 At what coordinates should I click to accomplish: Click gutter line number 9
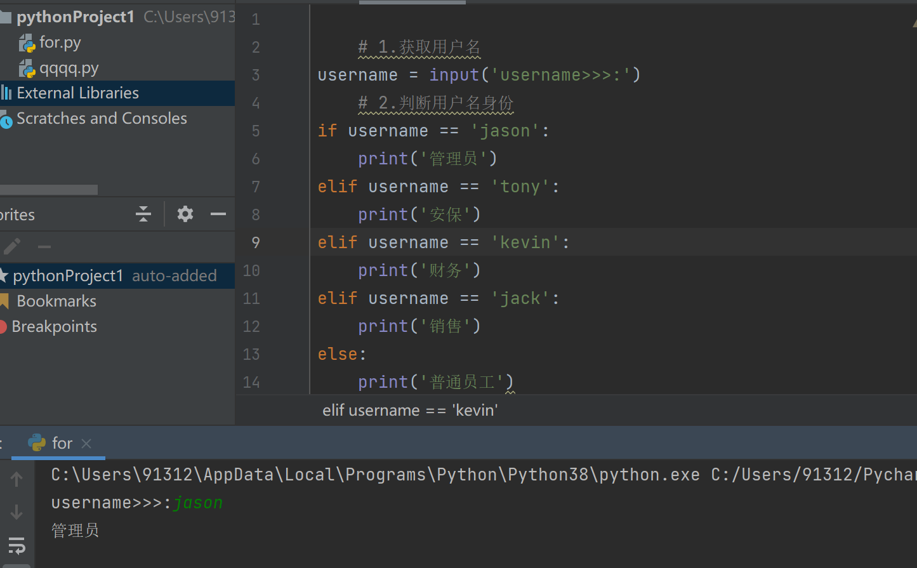(x=256, y=242)
